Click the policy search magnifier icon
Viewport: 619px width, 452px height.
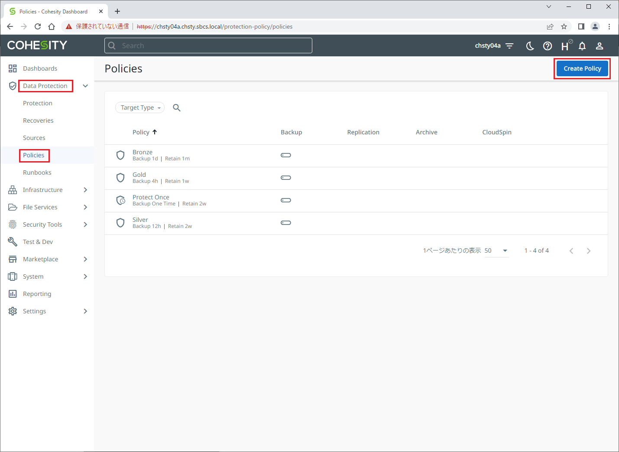(x=176, y=107)
